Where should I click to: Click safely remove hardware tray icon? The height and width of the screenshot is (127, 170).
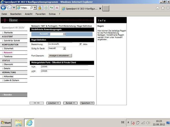[x=138, y=123]
